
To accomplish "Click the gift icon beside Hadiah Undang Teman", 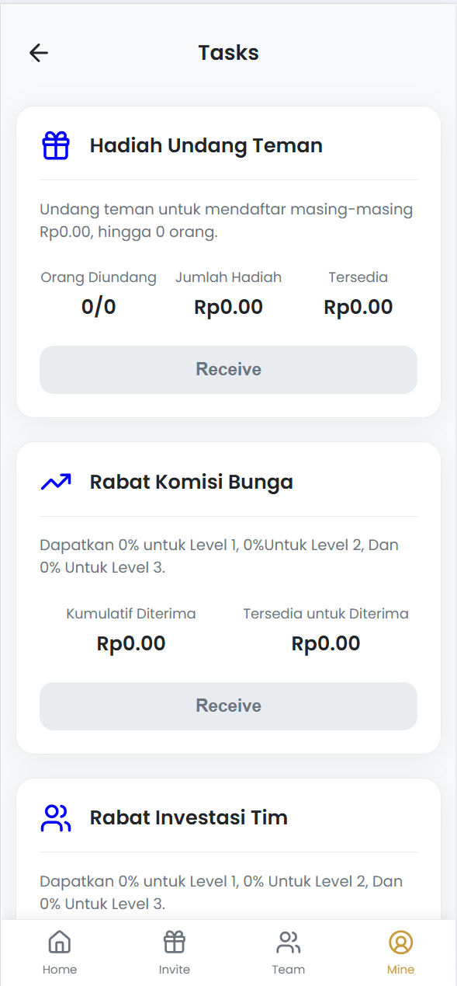I will 56,145.
